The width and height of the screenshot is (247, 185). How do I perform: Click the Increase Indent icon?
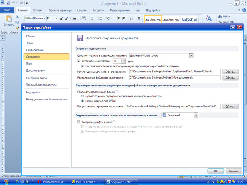point(123,18)
